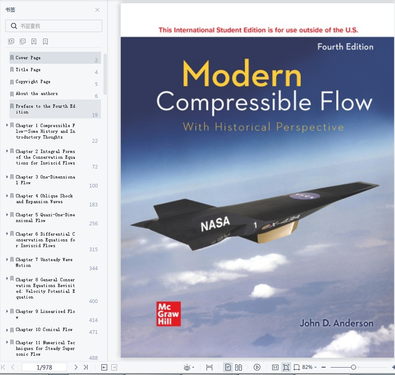
Task: Expand Chapter 6 Differential Conservation Equations bookmark
Action: (7, 234)
